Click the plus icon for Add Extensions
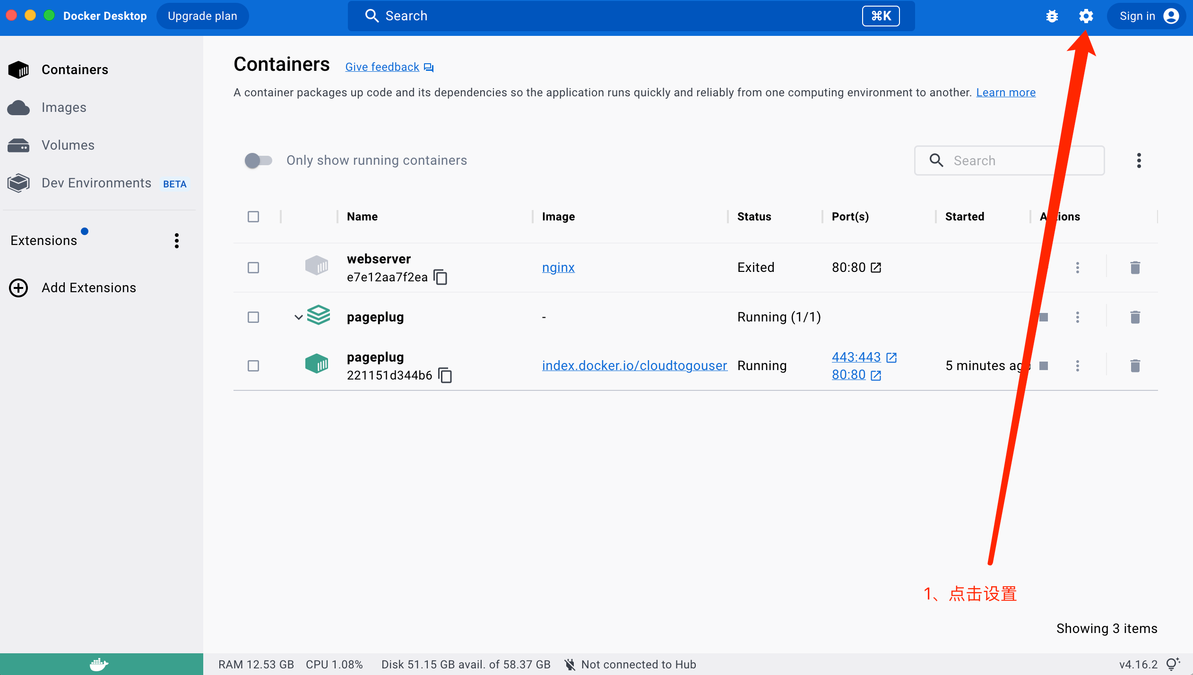The image size is (1193, 675). pos(18,288)
